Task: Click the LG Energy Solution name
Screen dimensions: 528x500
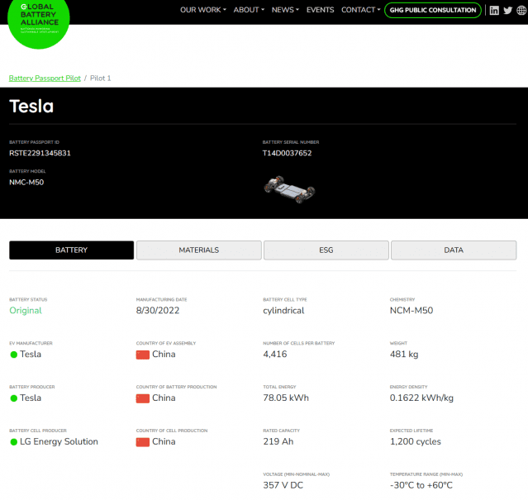Action: pyautogui.click(x=59, y=442)
